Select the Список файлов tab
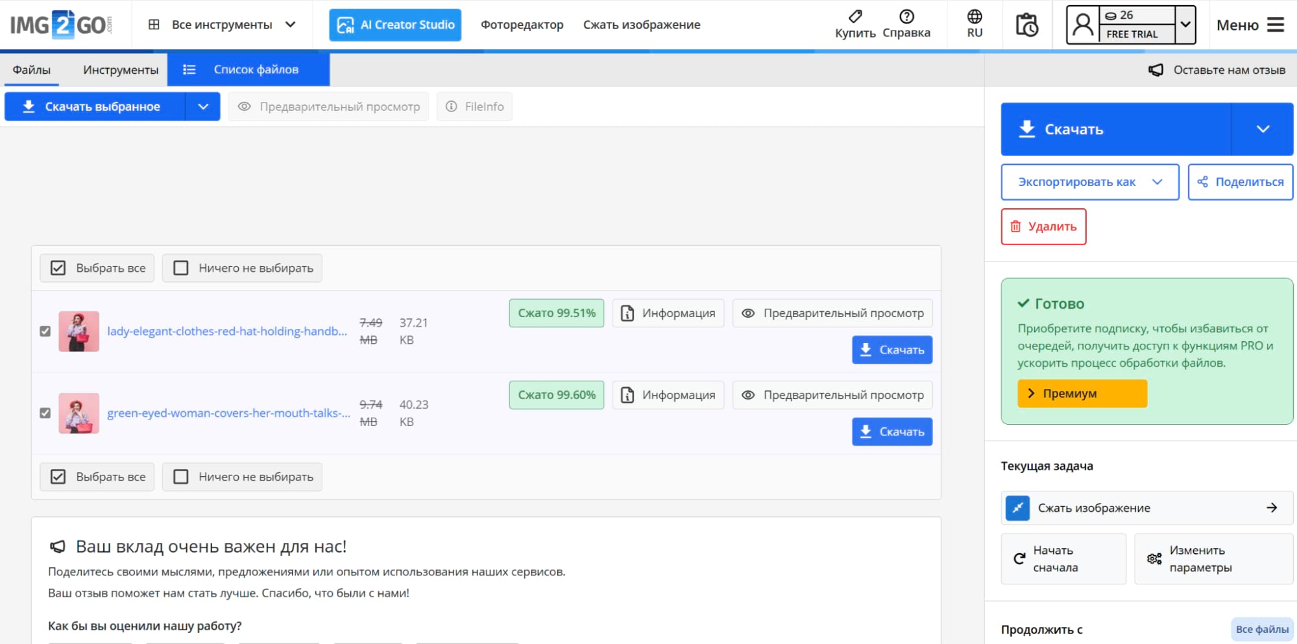This screenshot has width=1297, height=644. [x=248, y=70]
